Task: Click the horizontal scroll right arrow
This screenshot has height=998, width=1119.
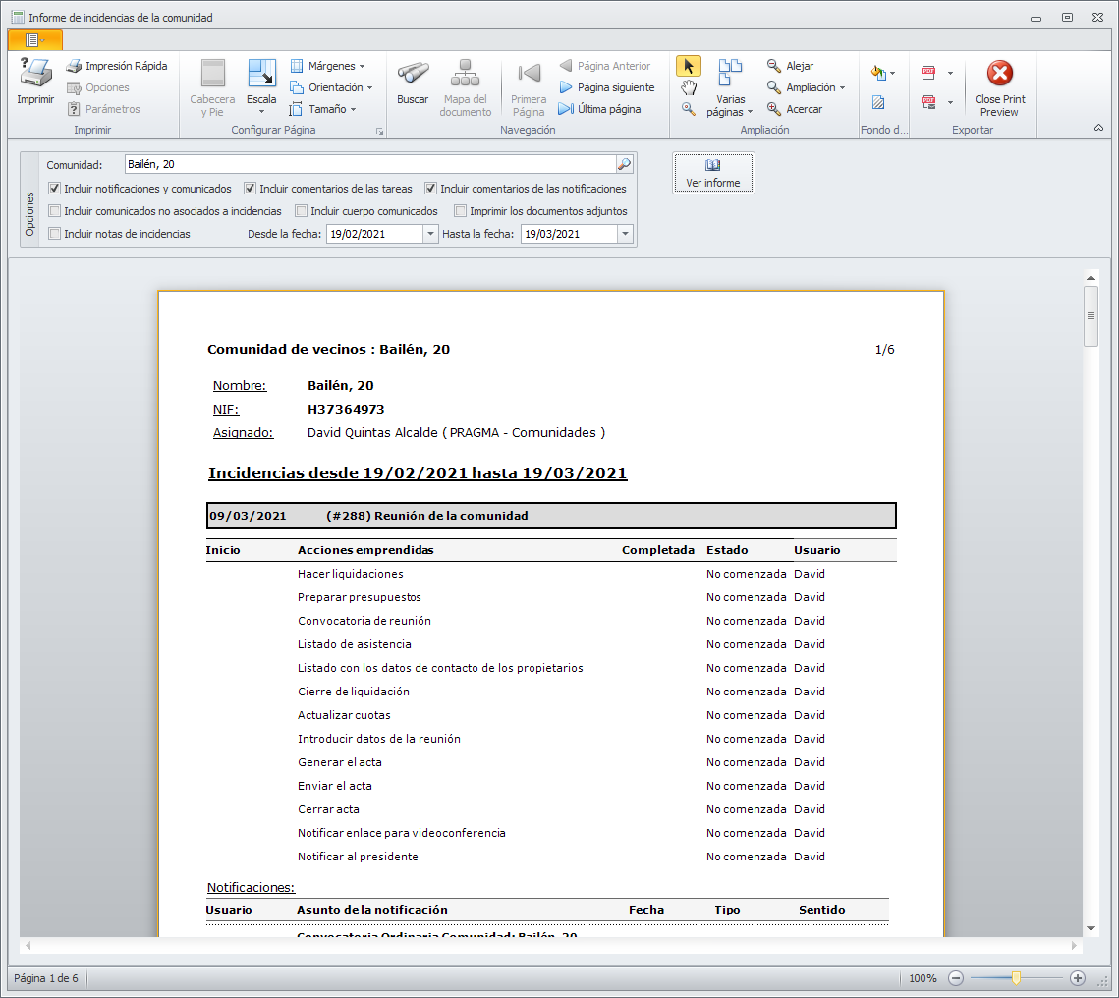Action: coord(1074,945)
